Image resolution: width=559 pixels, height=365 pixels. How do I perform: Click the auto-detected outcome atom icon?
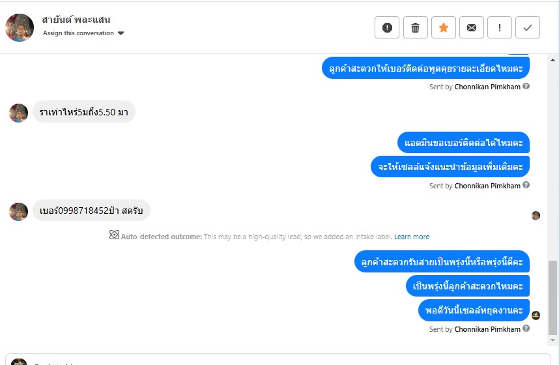point(114,235)
